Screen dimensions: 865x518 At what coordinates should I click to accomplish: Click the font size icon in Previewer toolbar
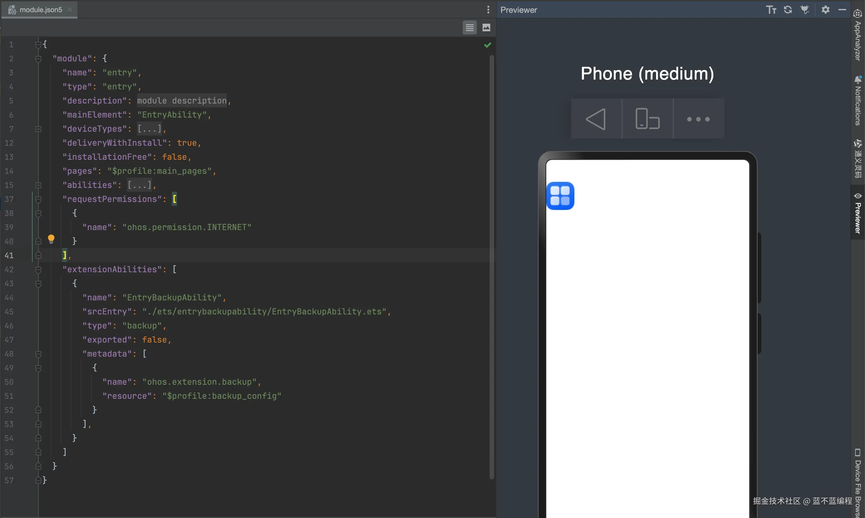coord(771,10)
